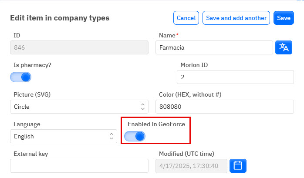Screen dimensions: 304x178
Task: Click the read-only ID field showing 846
Action: click(79, 47)
